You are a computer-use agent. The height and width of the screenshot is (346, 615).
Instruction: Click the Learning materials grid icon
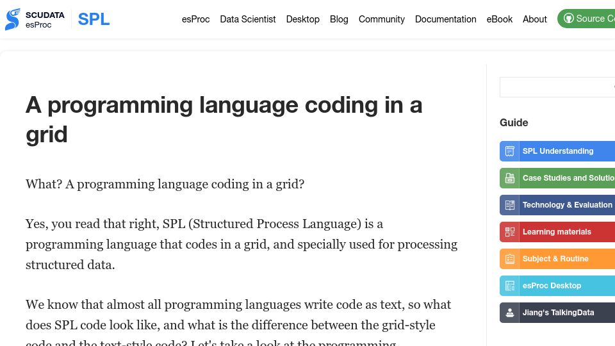tap(509, 232)
